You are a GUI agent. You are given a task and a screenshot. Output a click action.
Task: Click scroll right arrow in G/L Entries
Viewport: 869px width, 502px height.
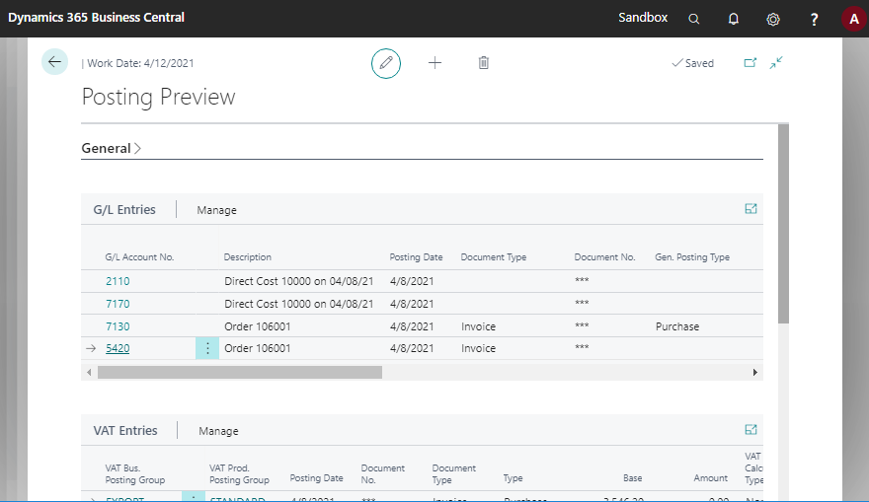coord(755,373)
